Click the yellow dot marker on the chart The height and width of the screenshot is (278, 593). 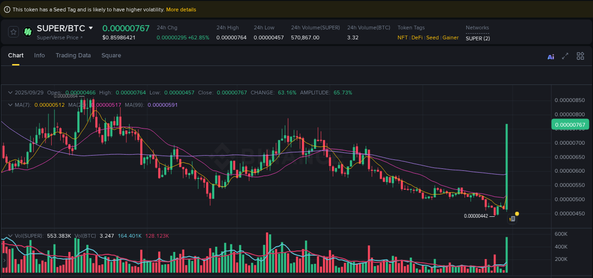(517, 214)
